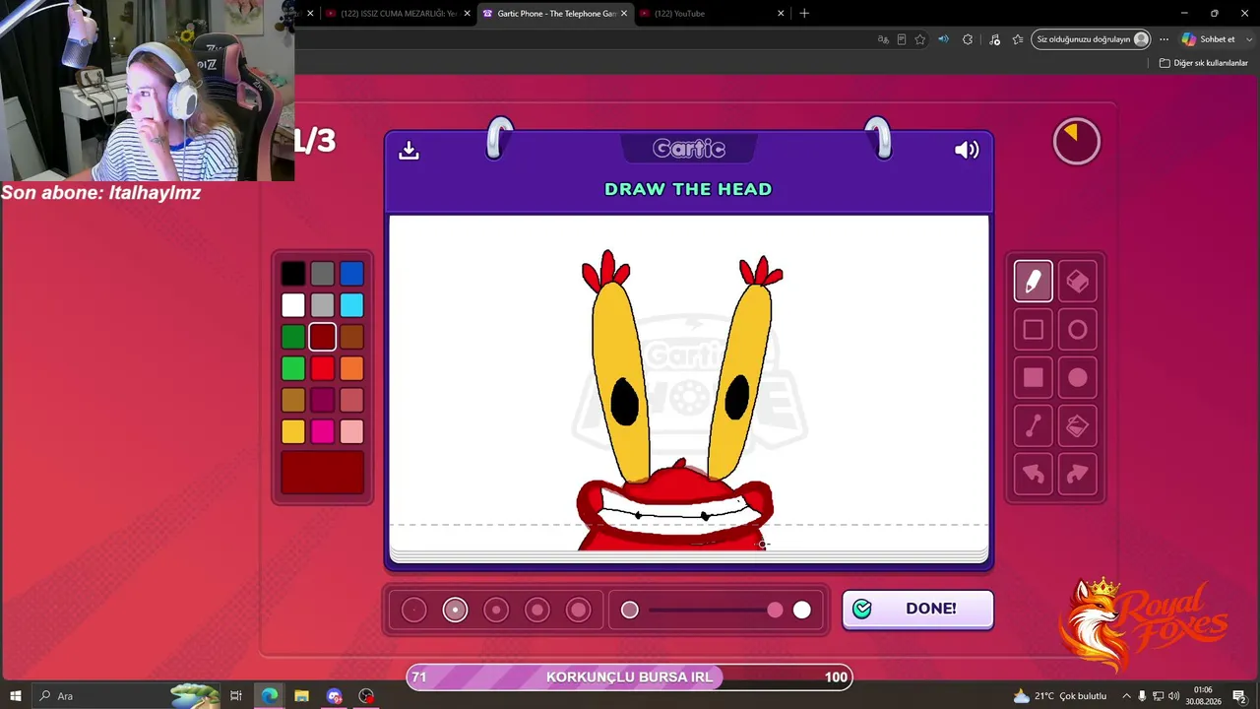This screenshot has width=1260, height=709.
Task: Click the DONE! button
Action: coord(917,610)
